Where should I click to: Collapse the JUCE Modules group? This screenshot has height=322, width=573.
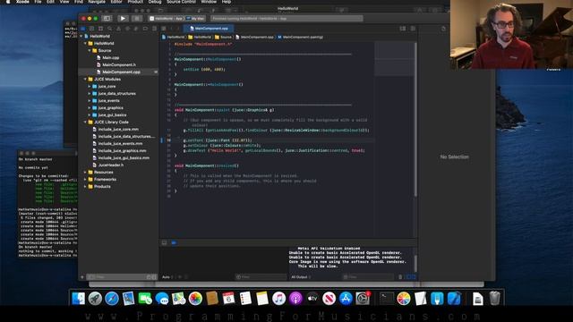pos(86,79)
